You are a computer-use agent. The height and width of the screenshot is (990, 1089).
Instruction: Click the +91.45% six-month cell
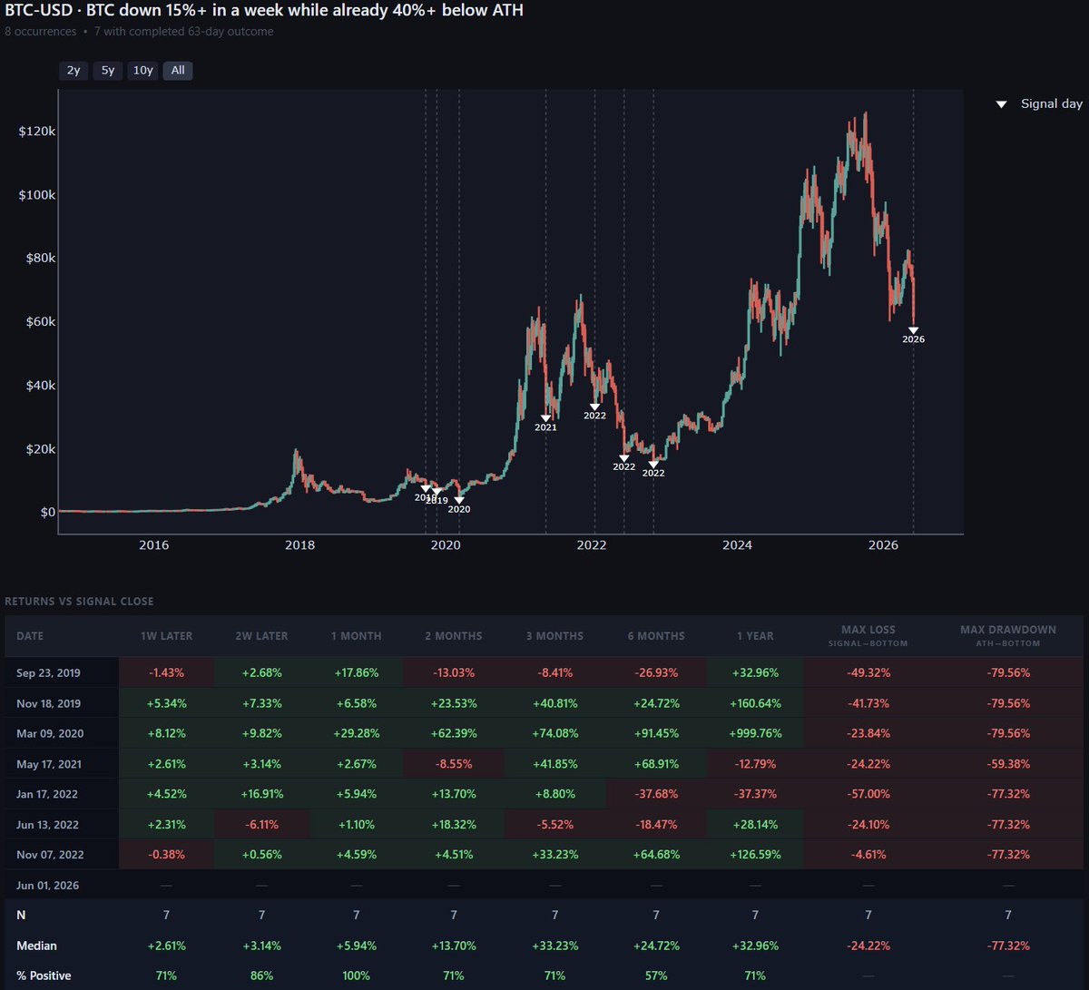click(655, 733)
